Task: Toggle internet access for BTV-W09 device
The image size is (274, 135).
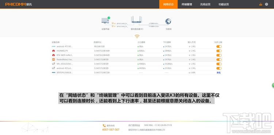Action: pos(219,55)
